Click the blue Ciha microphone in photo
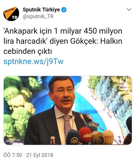The image size is (135, 163). [91, 126]
